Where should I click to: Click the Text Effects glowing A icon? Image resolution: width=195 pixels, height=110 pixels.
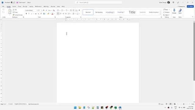44,13
